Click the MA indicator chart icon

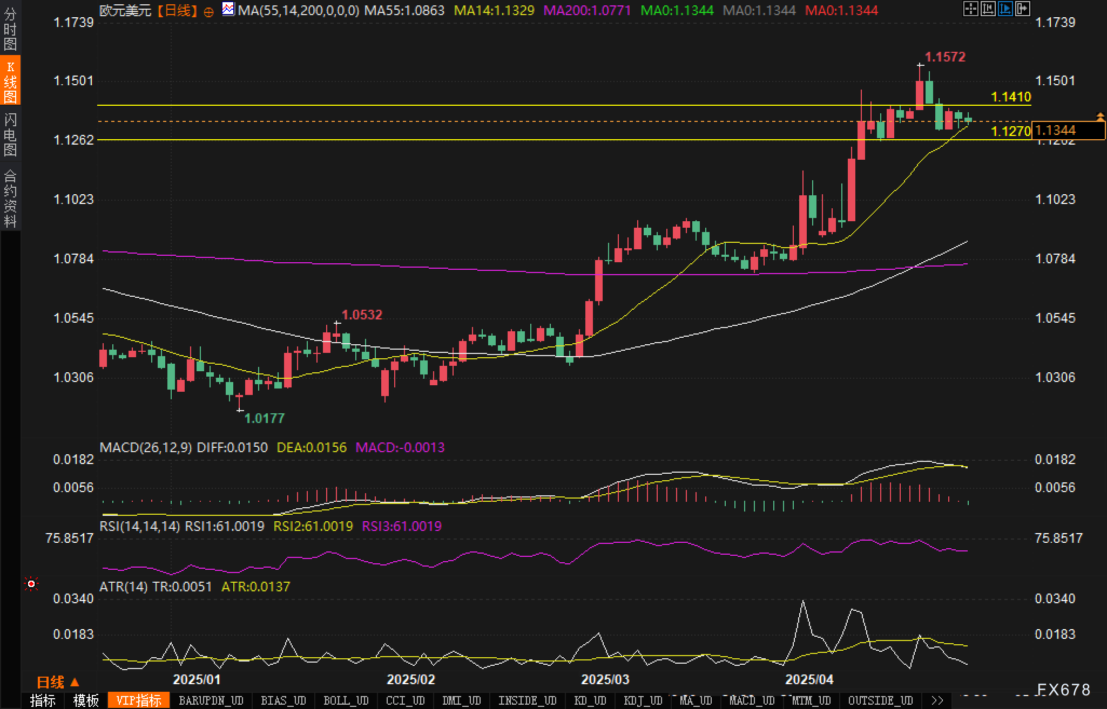coord(228,9)
